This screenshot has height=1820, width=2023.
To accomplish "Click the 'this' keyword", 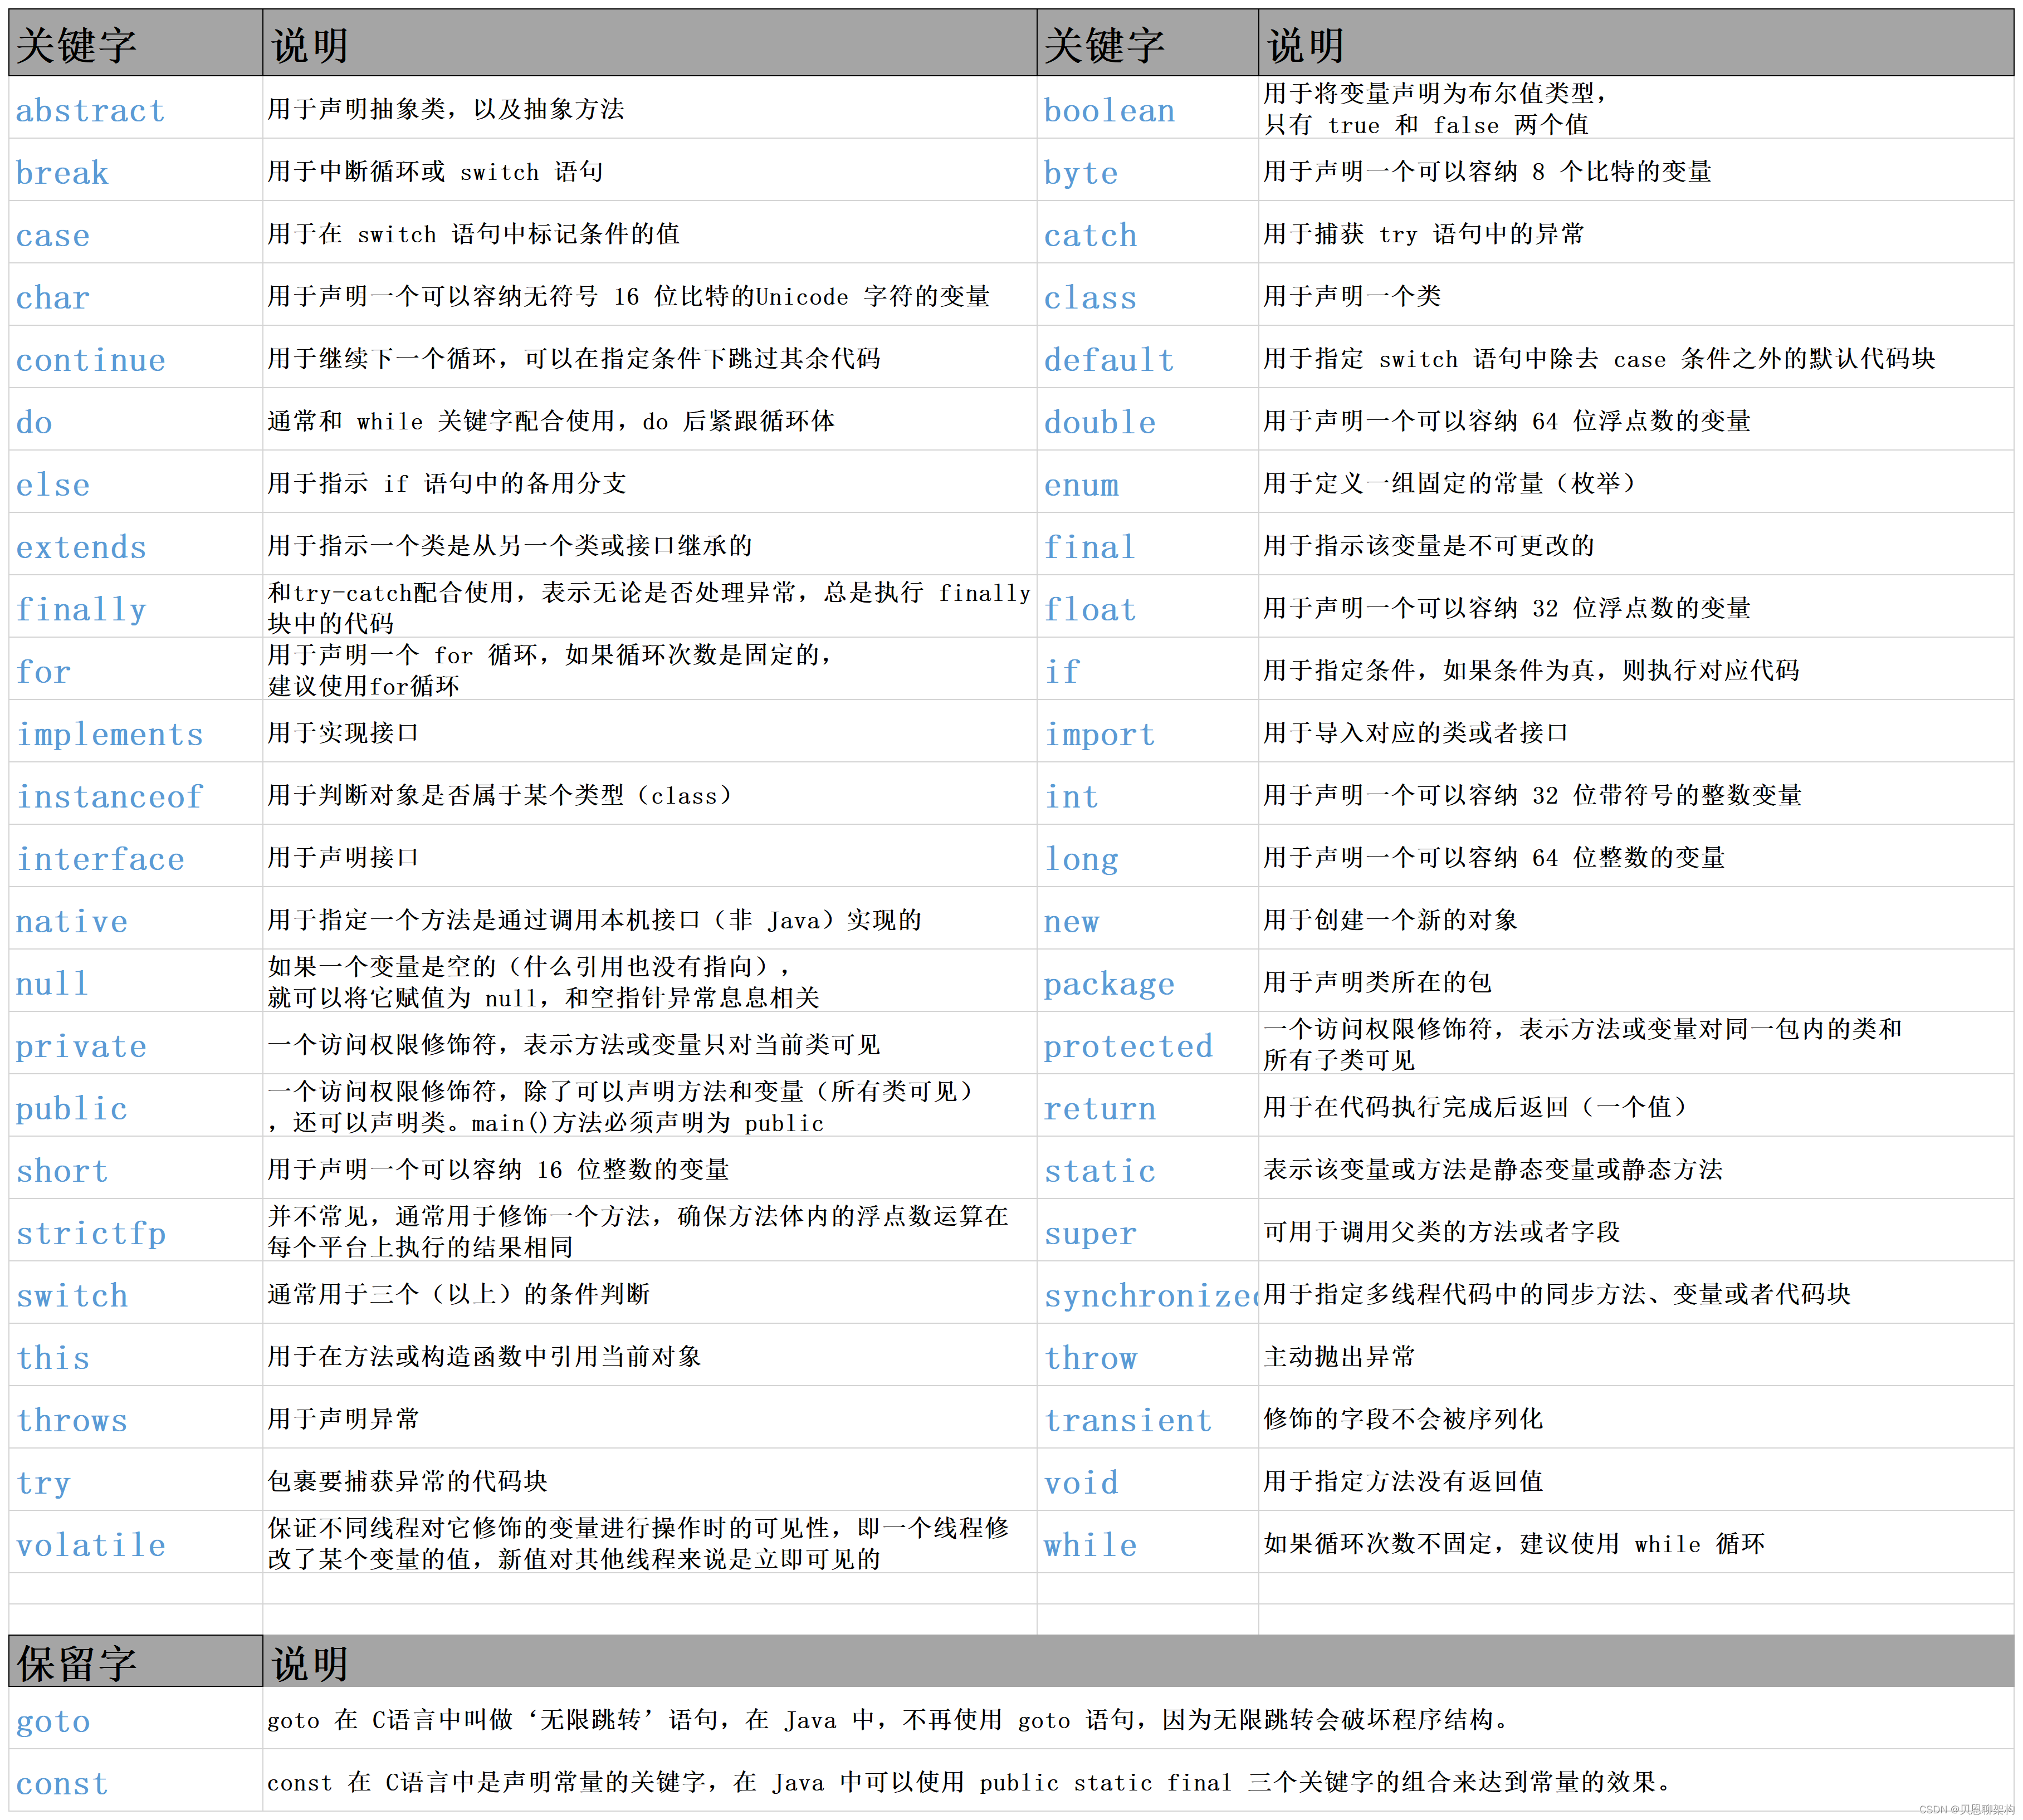I will (53, 1357).
